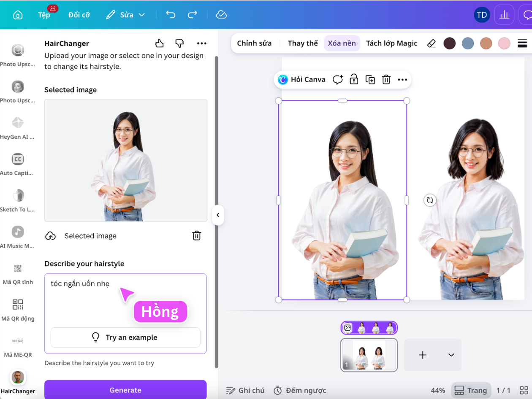Click the Generate button
This screenshot has height=399, width=532.
125,390
